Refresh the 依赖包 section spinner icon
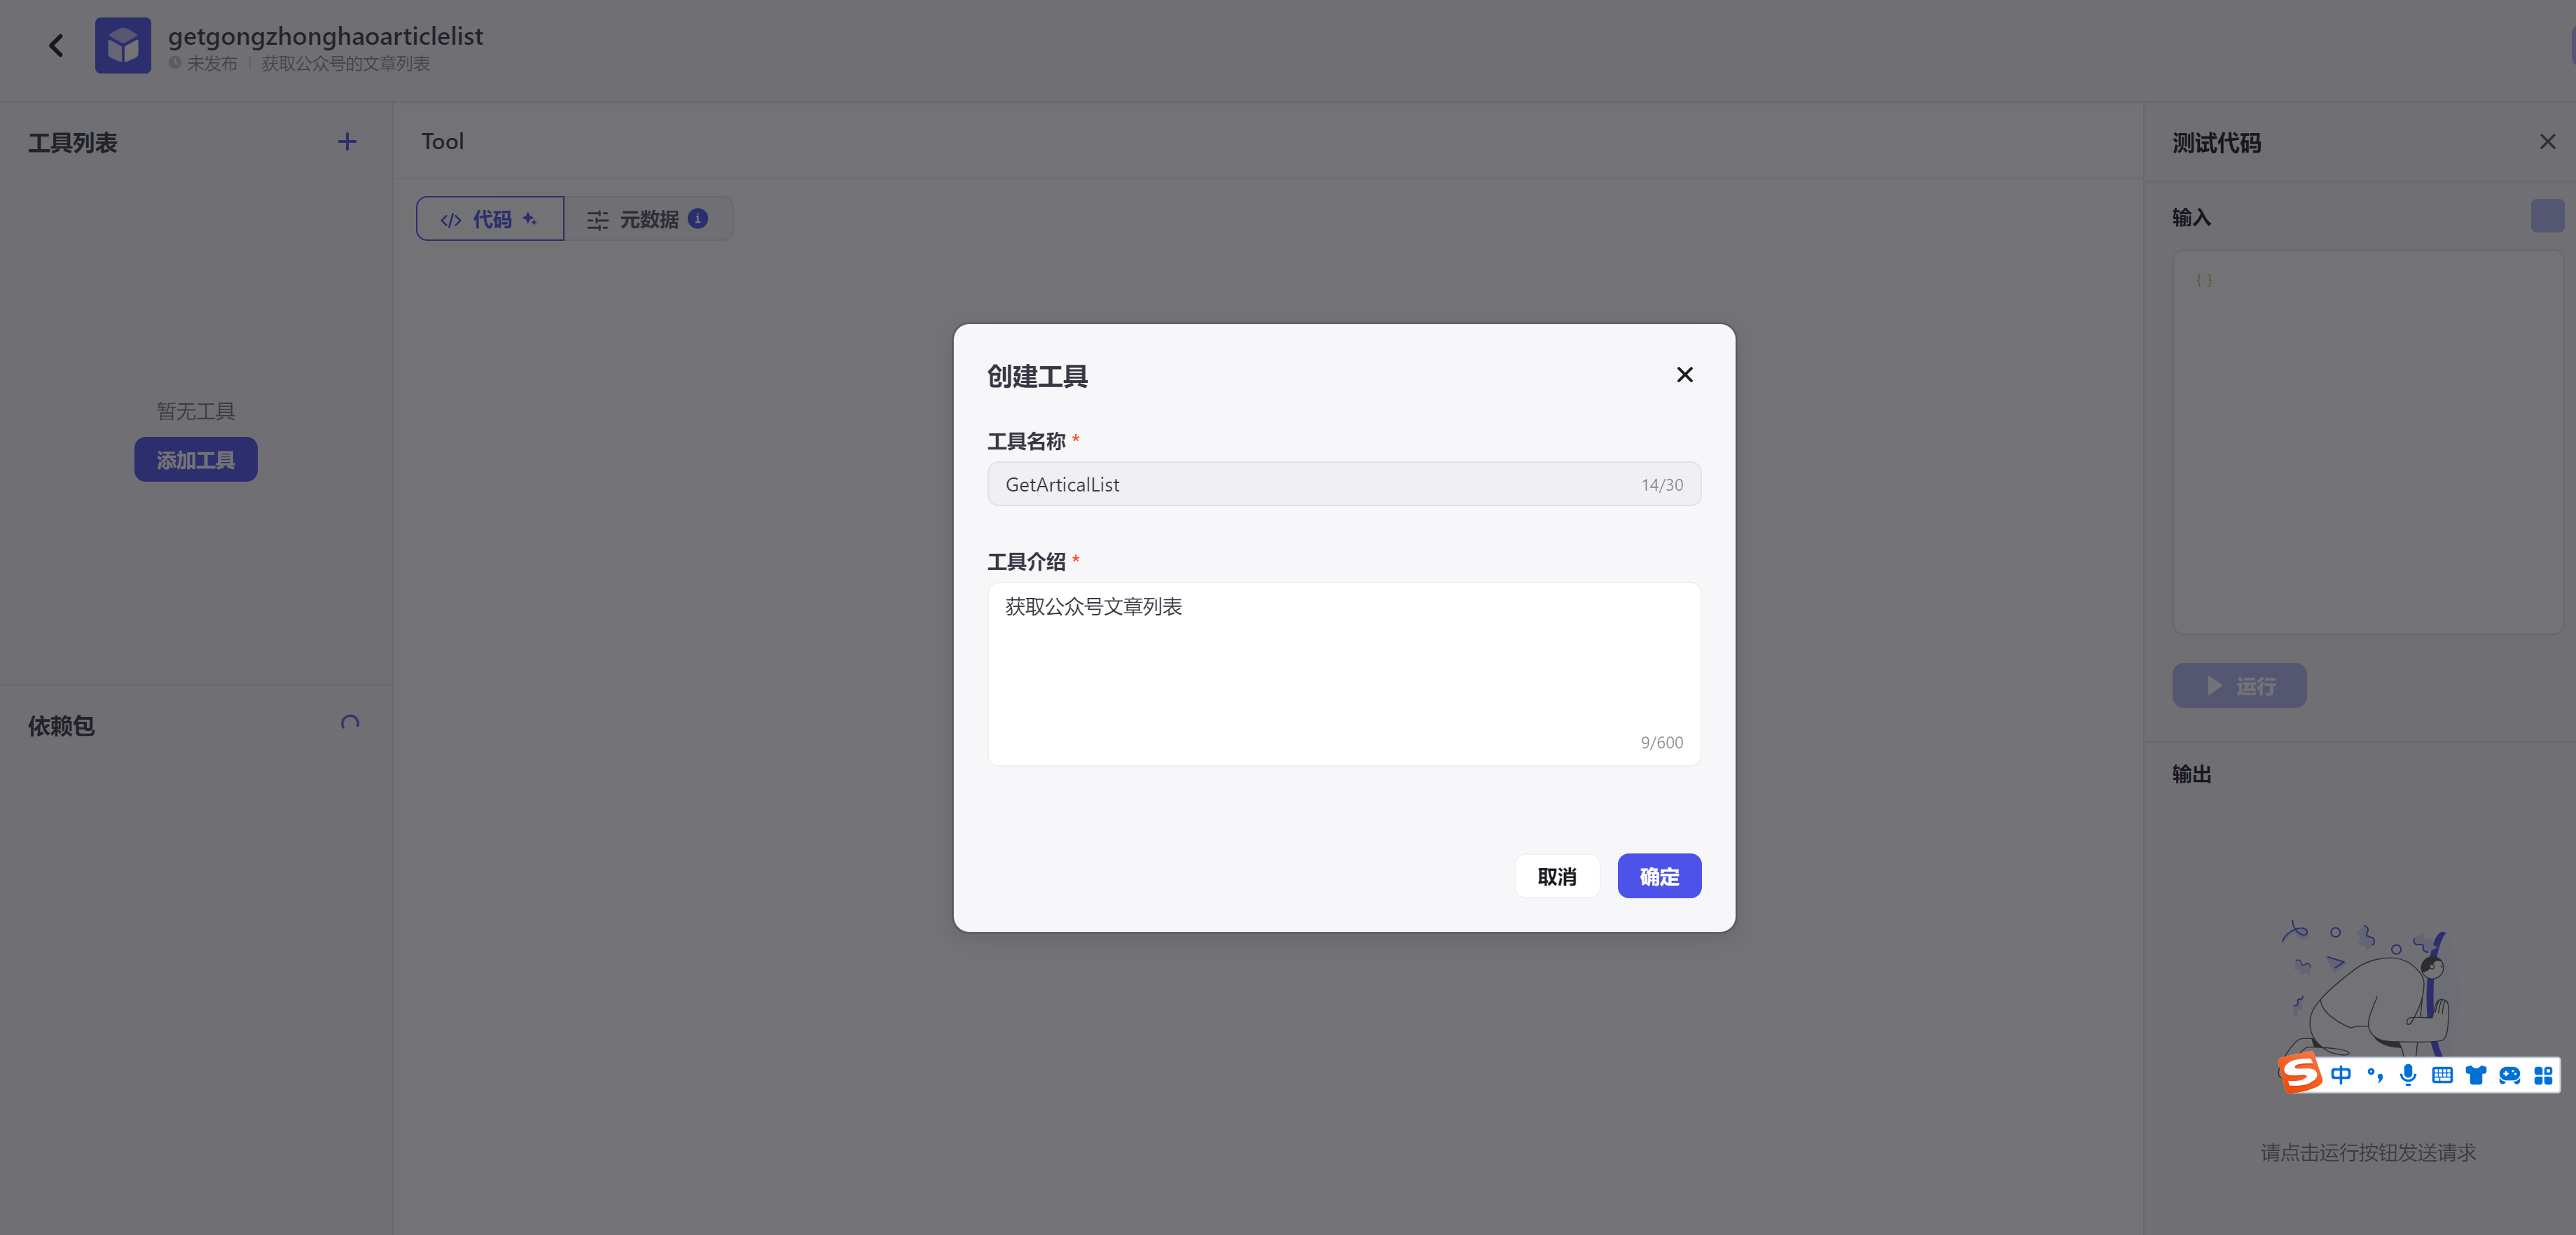Viewport: 2576px width, 1235px height. pyautogui.click(x=350, y=723)
